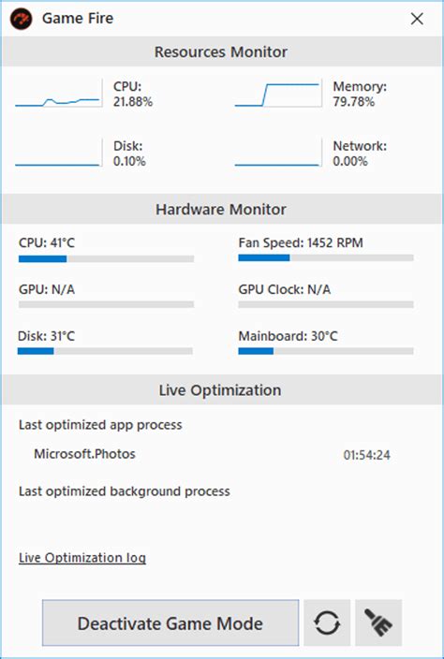Select the Resources Monitor section header
444x659 pixels.
point(222,51)
